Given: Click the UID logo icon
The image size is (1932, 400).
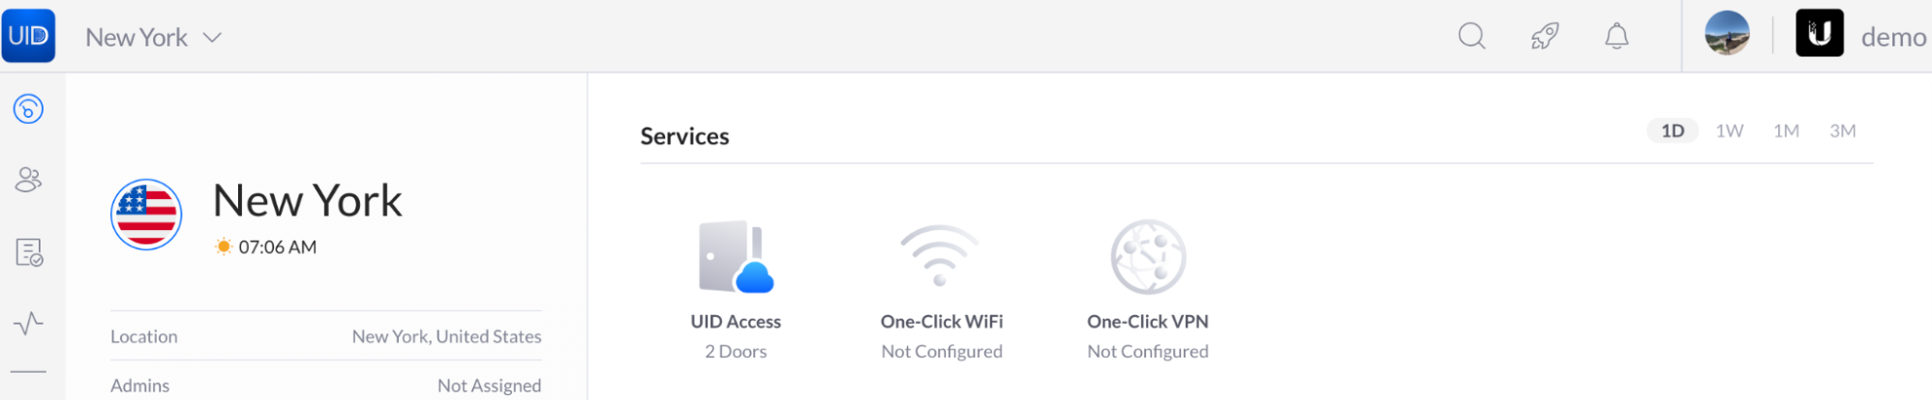Looking at the screenshot, I should click(x=28, y=36).
